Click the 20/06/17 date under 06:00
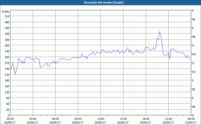The height and width of the screenshot is (125, 201). tap(55, 122)
